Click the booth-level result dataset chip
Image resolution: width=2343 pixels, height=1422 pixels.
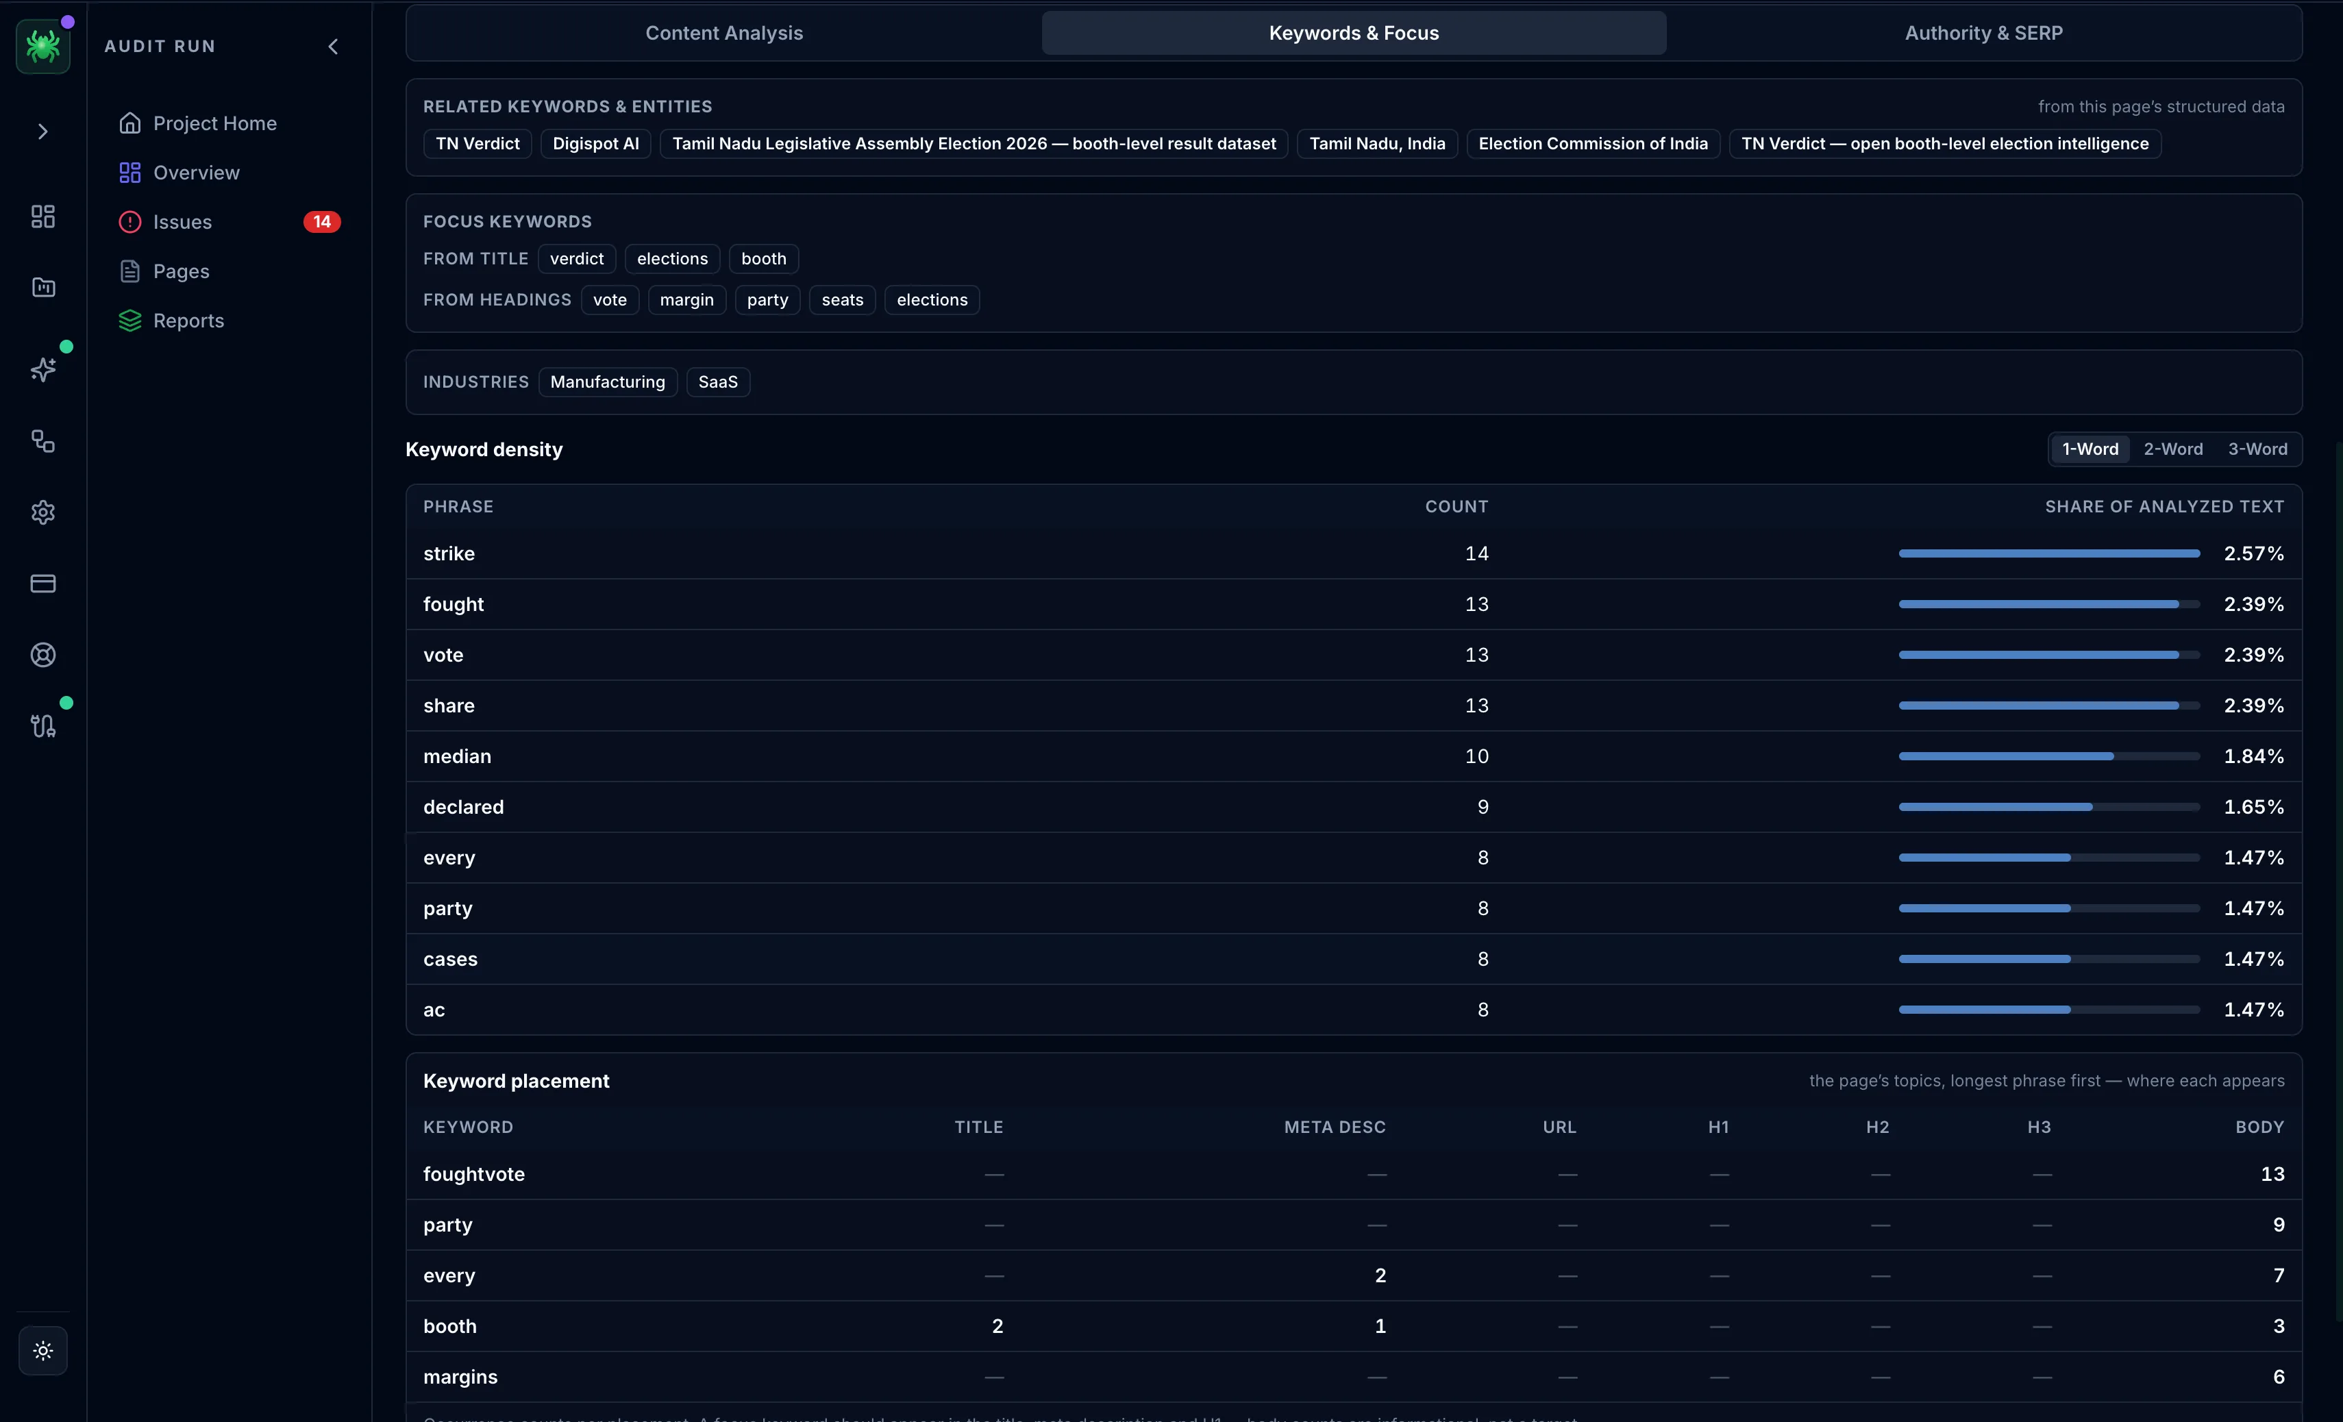point(974,144)
